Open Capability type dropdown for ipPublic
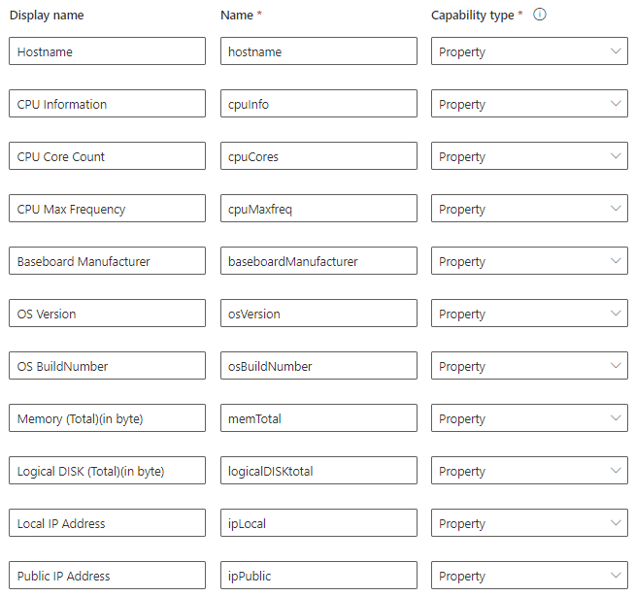Screen dimensions: 635x596 [x=529, y=576]
